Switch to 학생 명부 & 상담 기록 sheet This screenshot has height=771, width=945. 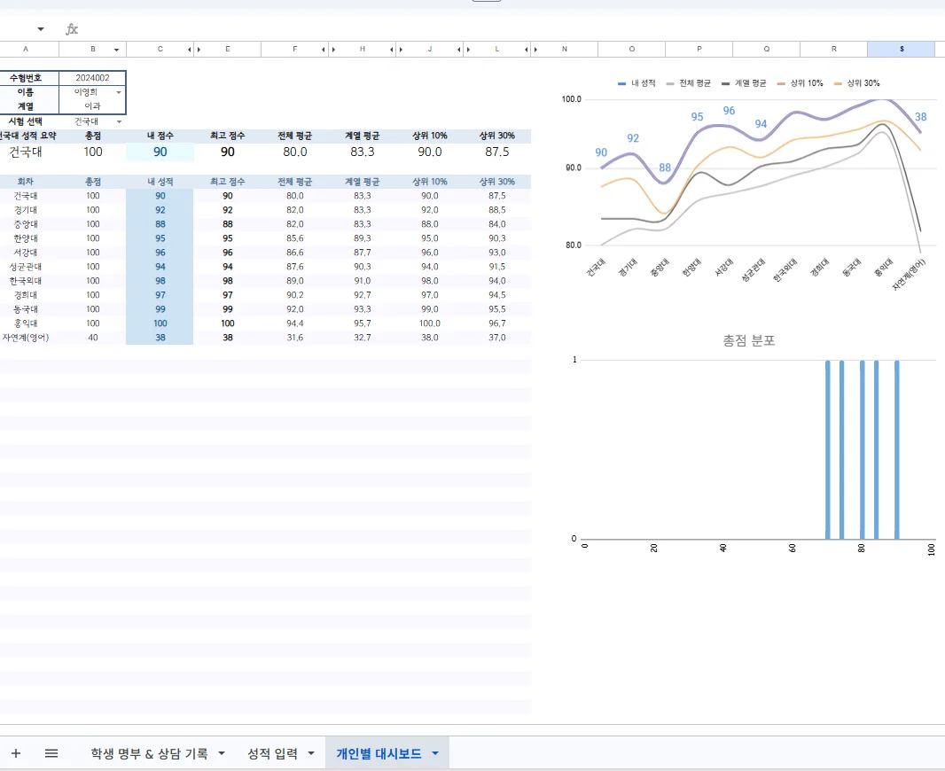pyautogui.click(x=149, y=753)
